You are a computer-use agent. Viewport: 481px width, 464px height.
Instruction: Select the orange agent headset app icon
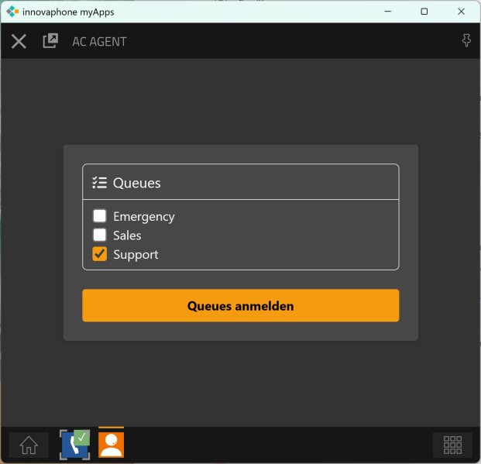(x=112, y=445)
